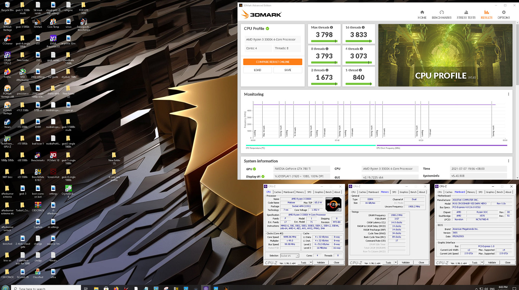This screenshot has width=519, height=290.
Task: Switch to CPU tab in right CPU-Z window
Action: click(440, 192)
